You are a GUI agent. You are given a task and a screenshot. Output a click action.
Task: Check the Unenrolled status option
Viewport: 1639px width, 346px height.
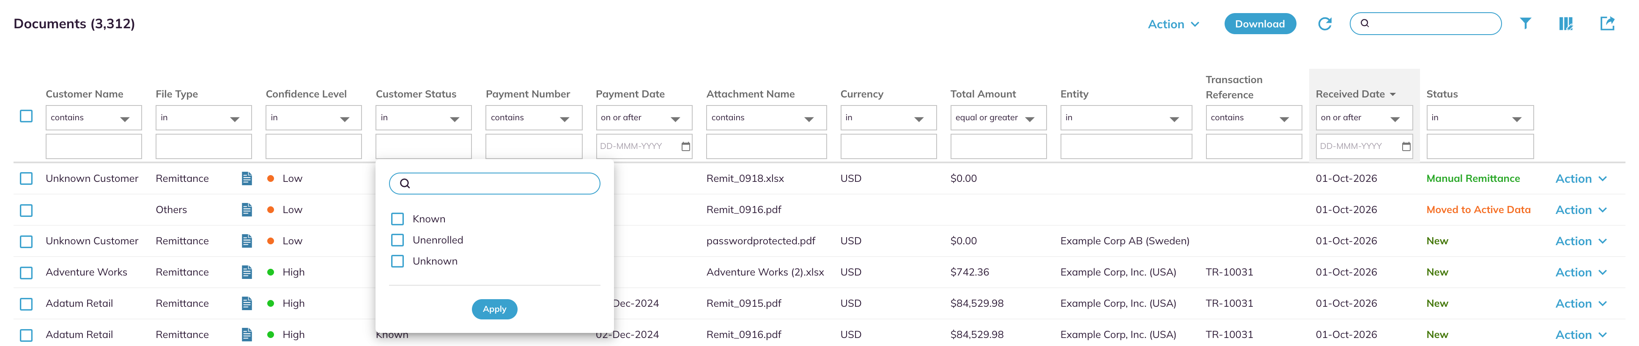397,240
